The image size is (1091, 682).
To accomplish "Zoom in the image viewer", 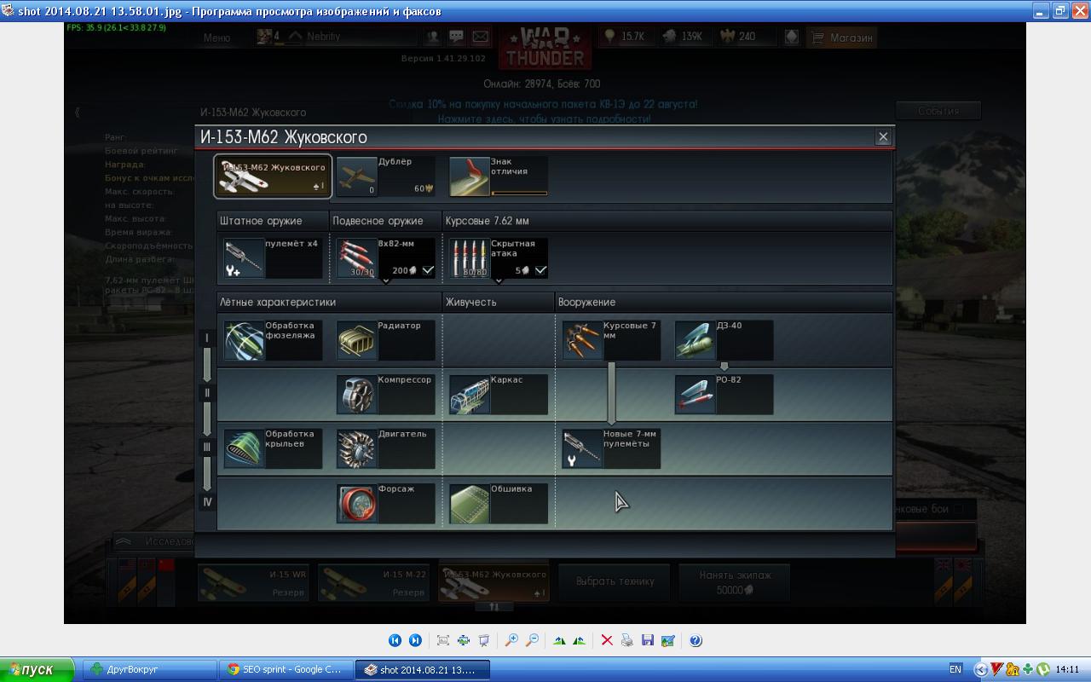I will (511, 641).
